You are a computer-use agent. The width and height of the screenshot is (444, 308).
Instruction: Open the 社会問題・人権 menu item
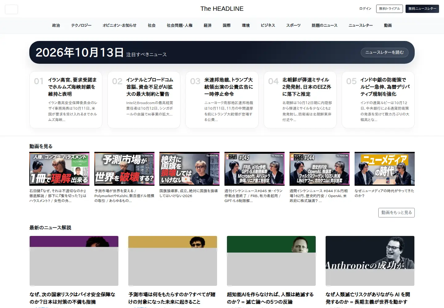pyautogui.click(x=179, y=25)
